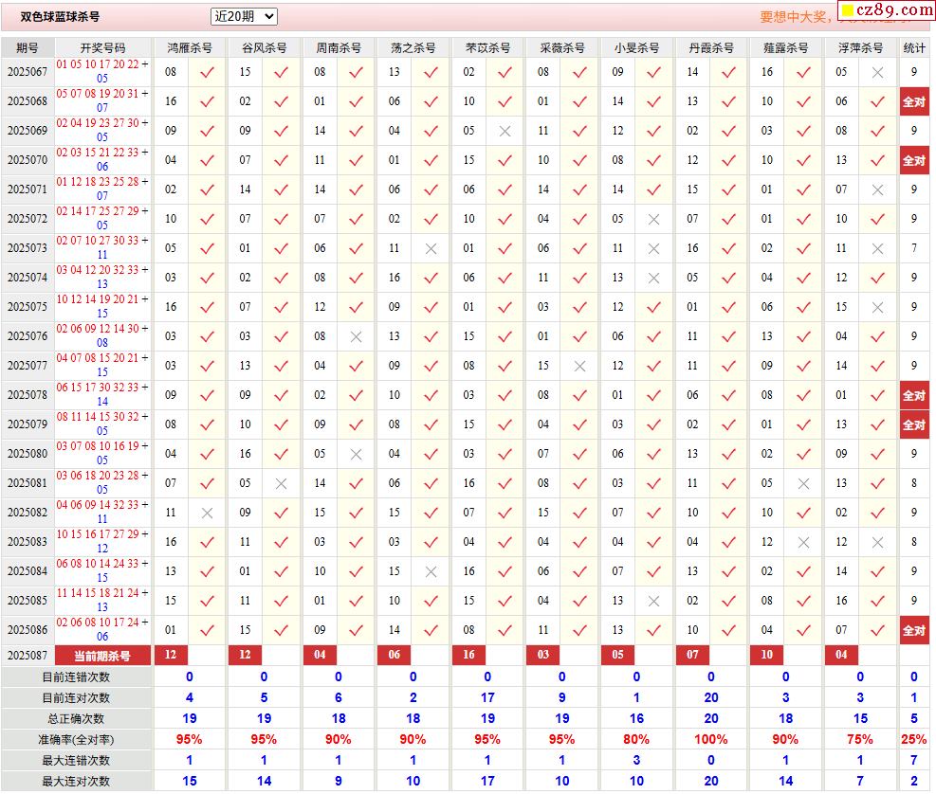Click the 开奖号码 column header

(102, 47)
